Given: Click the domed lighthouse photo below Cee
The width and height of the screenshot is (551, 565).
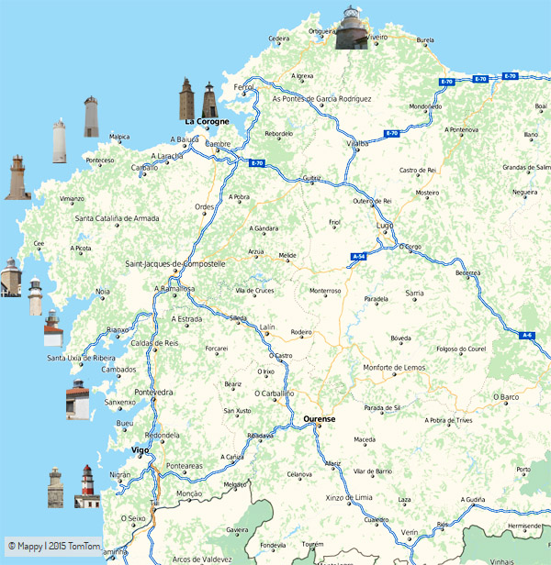Looking at the screenshot, I should [x=11, y=277].
